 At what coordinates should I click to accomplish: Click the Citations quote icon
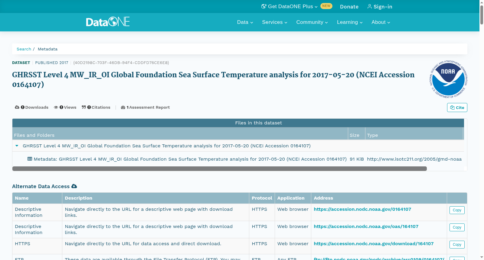[84, 107]
